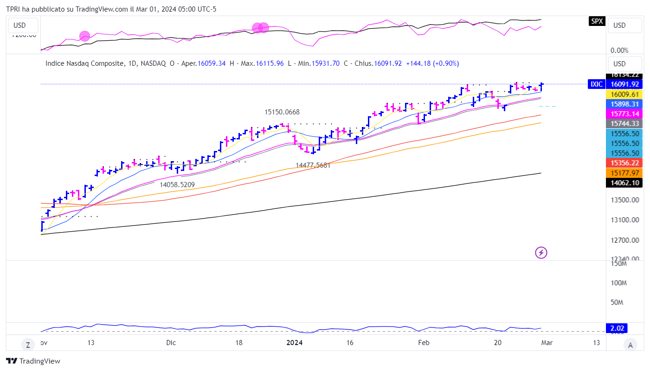Expand USD currency selector above IXIC price scale
Viewport: 650px width, 371px height.
624,64
